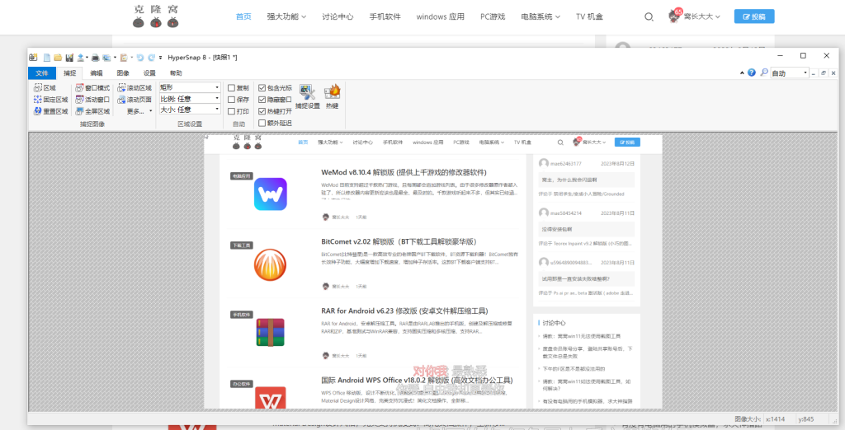Click the x:1414 status bar value

click(x=775, y=418)
